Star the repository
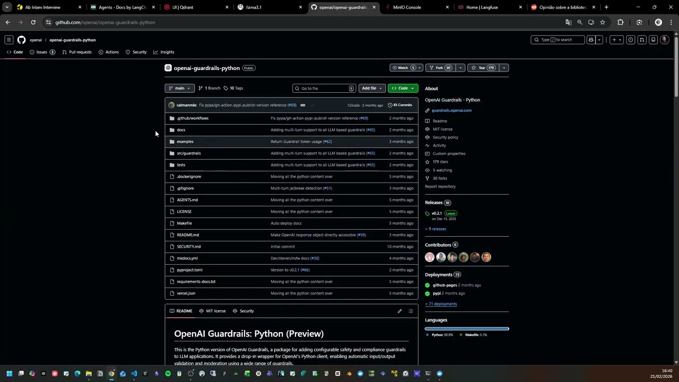The width and height of the screenshot is (679, 382). pos(483,68)
